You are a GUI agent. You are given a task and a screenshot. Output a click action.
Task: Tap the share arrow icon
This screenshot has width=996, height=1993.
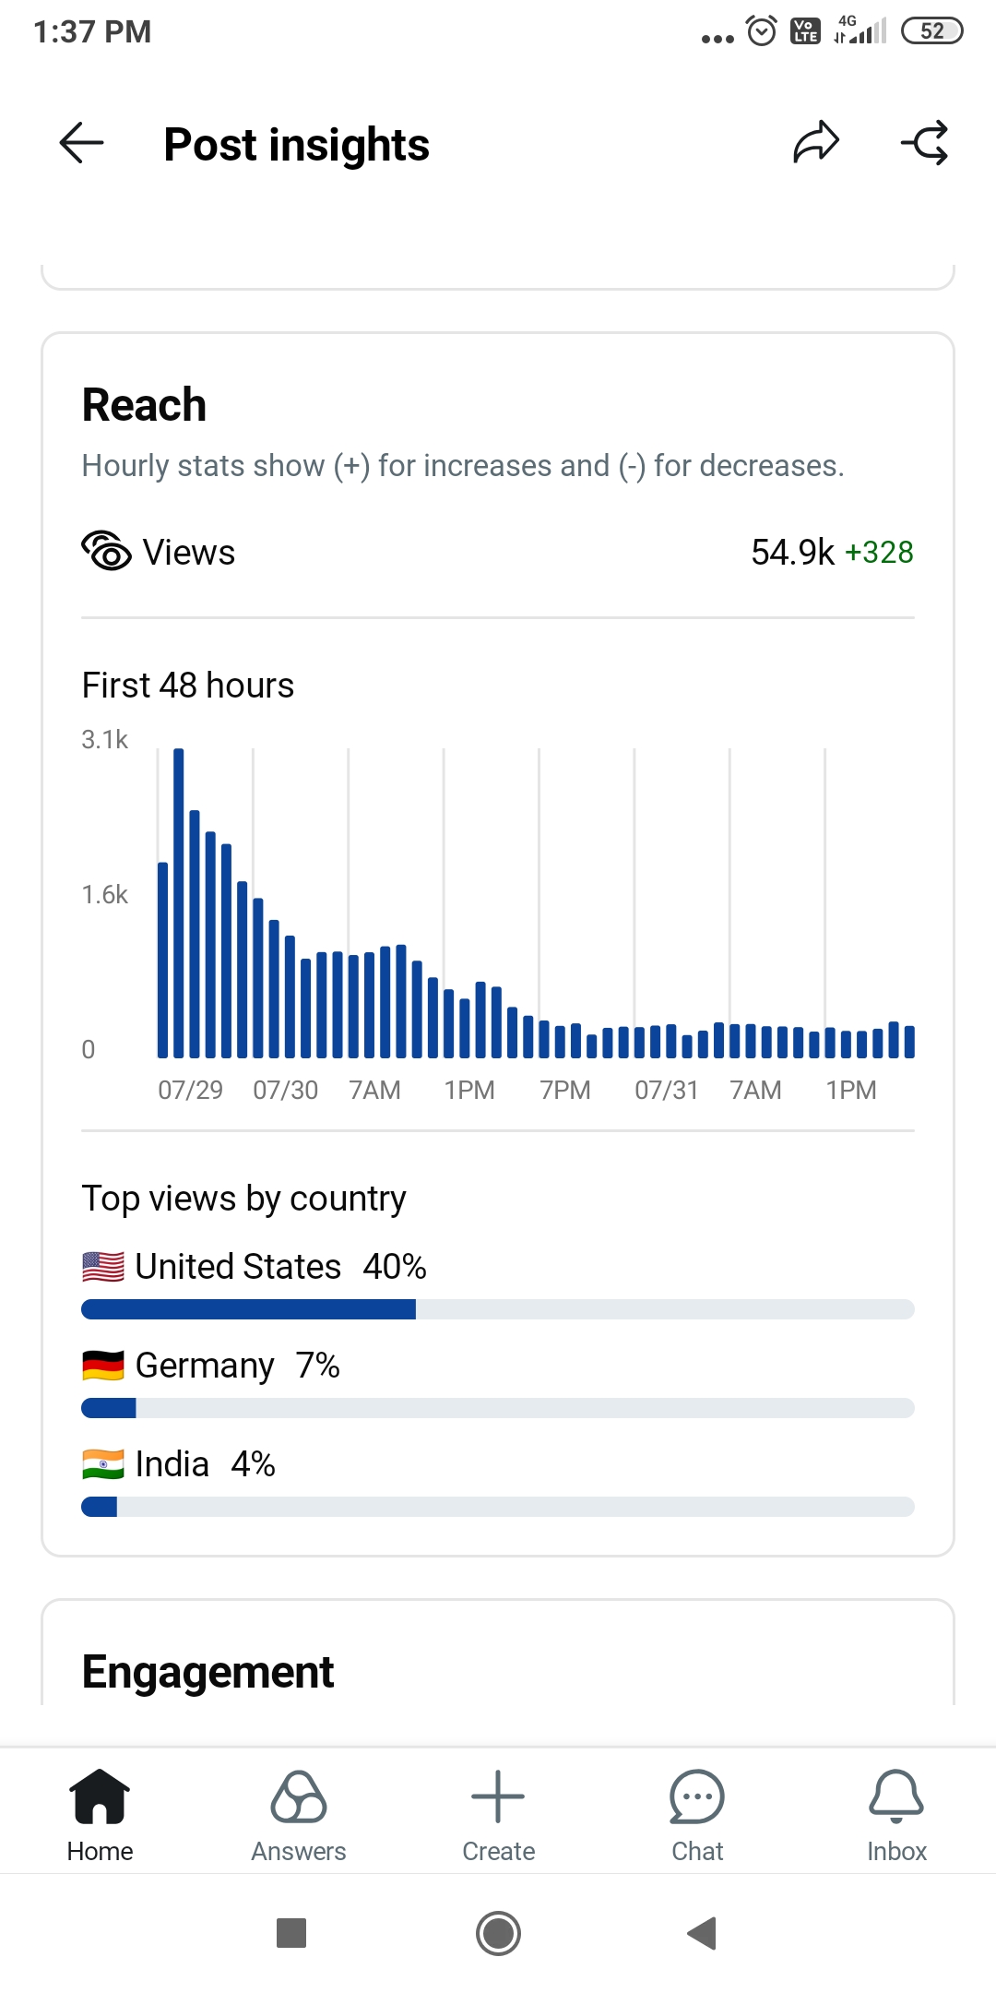point(816,143)
